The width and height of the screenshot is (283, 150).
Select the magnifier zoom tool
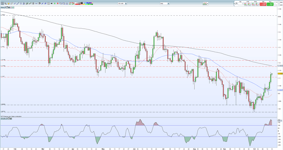[x=5, y=4]
